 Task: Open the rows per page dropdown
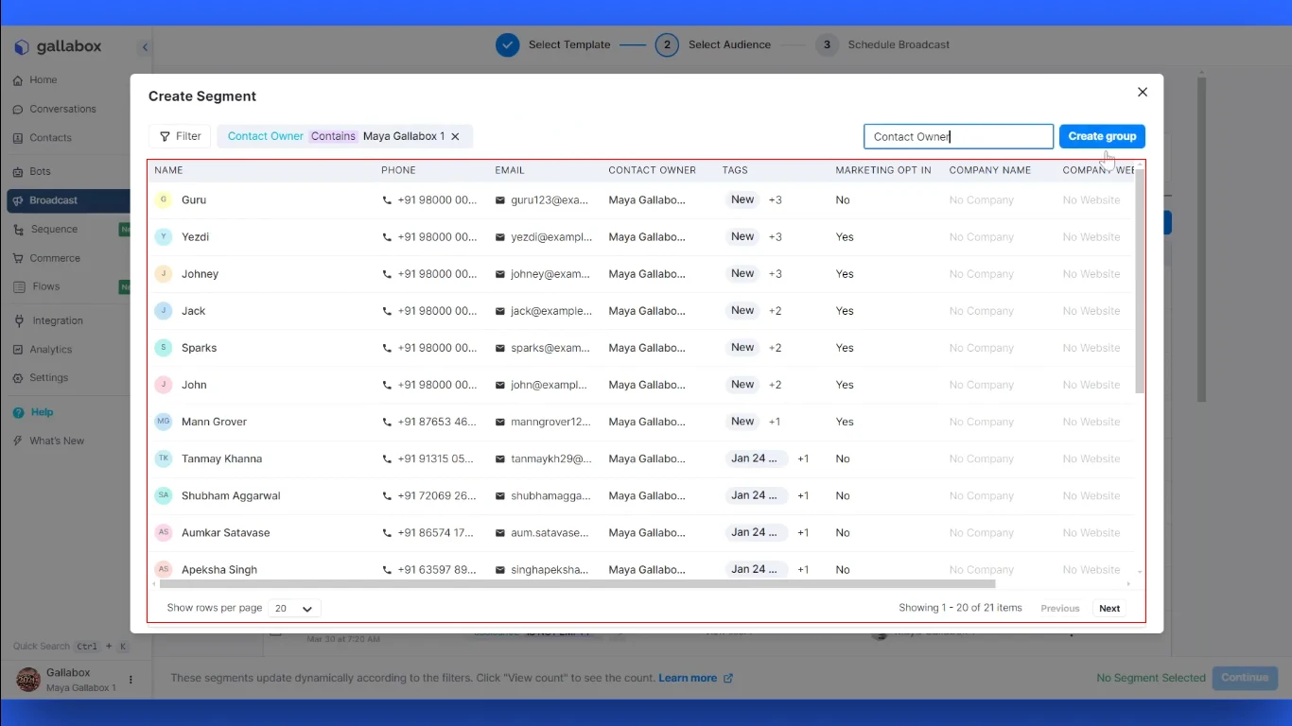[294, 609]
